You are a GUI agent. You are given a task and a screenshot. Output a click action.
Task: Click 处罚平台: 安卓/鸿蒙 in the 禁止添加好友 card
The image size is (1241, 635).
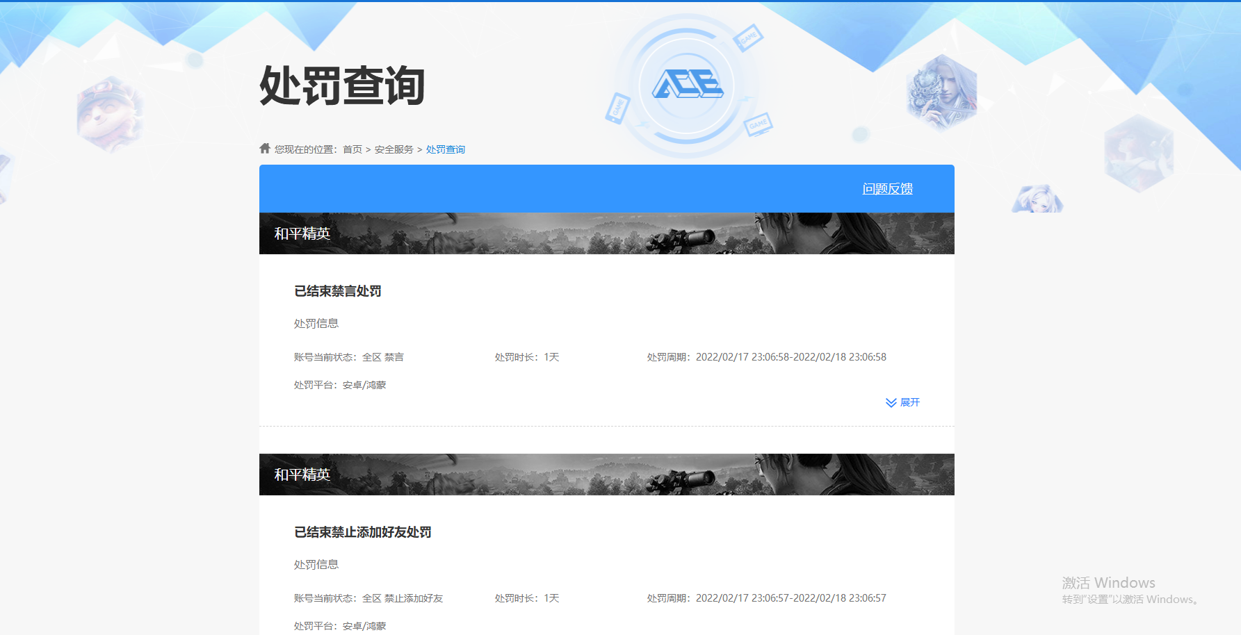click(340, 626)
